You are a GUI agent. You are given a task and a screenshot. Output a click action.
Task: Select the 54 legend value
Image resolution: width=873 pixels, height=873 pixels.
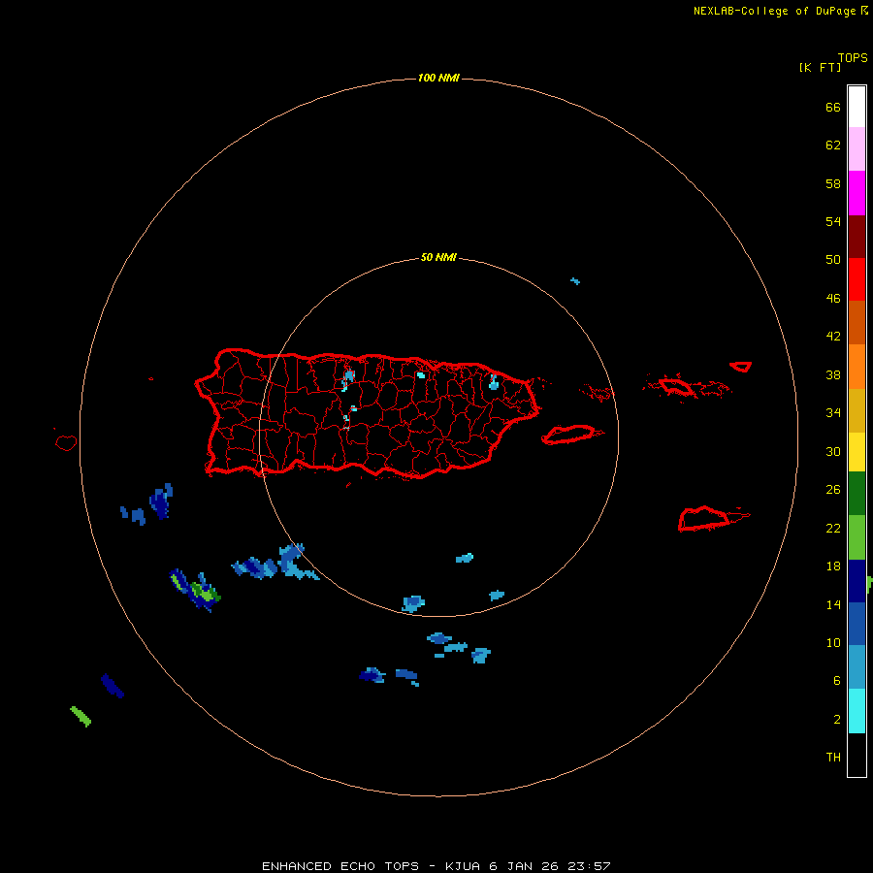click(x=833, y=221)
